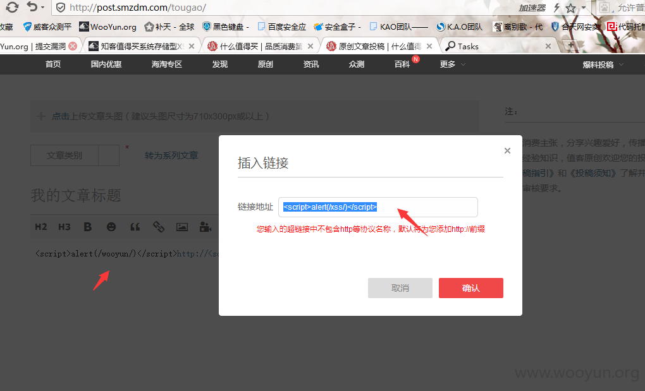Image resolution: width=645 pixels, height=391 pixels.
Task: Click the 投稿须知 link in sidebar
Action: point(593,173)
